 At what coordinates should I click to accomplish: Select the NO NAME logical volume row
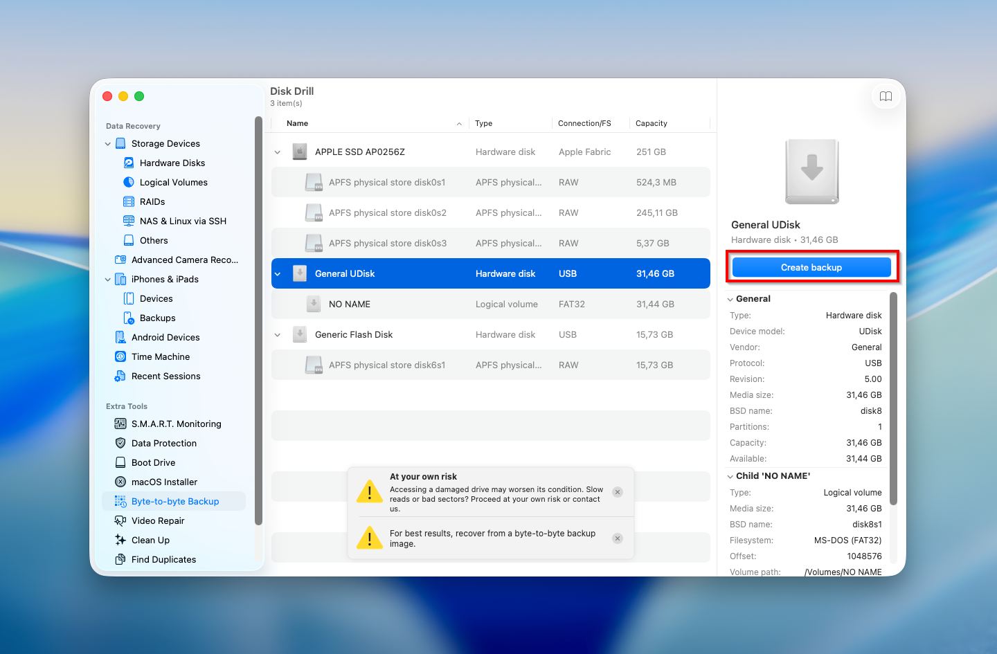(490, 304)
